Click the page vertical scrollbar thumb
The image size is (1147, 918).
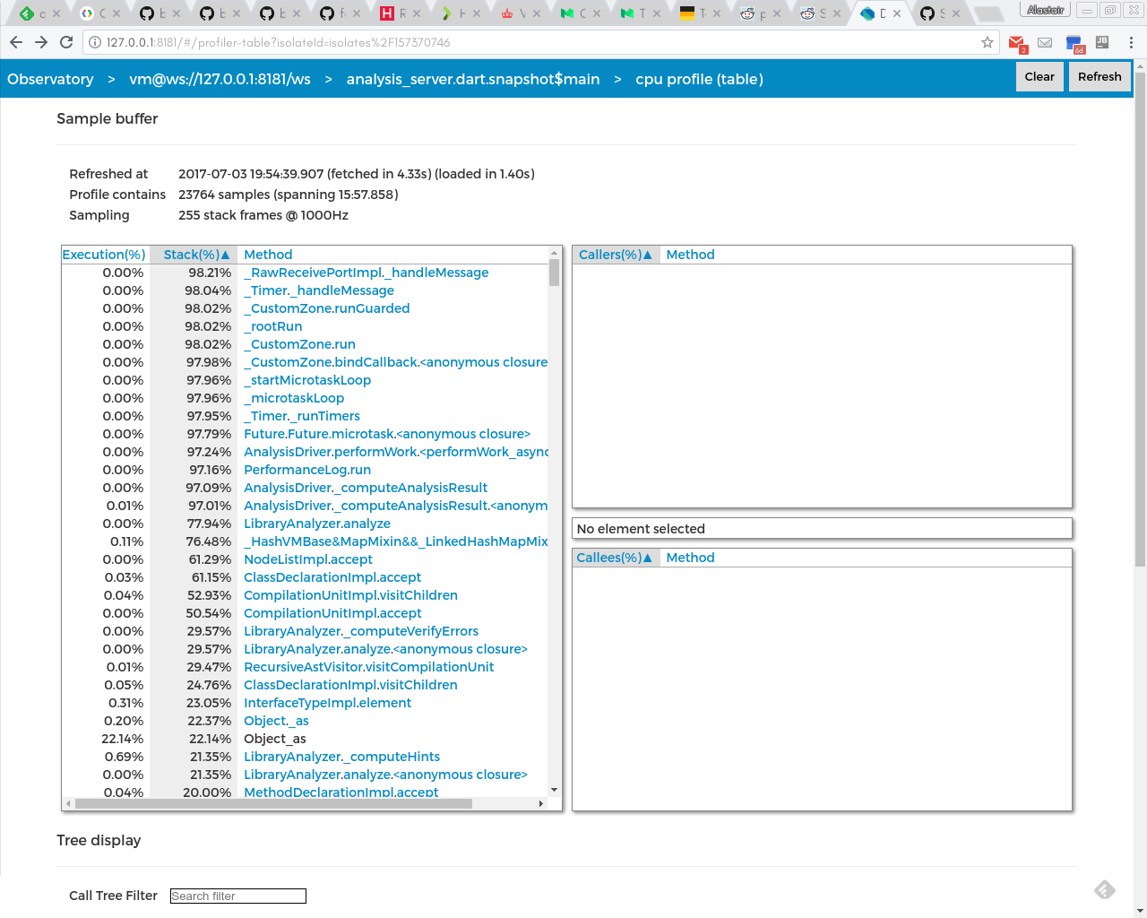pyautogui.click(x=1140, y=318)
